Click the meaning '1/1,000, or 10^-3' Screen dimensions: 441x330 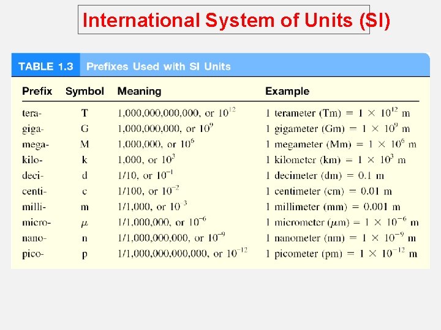point(152,207)
